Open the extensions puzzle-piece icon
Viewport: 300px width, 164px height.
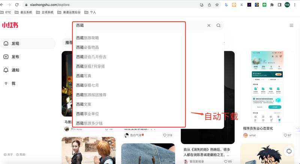[272, 5]
